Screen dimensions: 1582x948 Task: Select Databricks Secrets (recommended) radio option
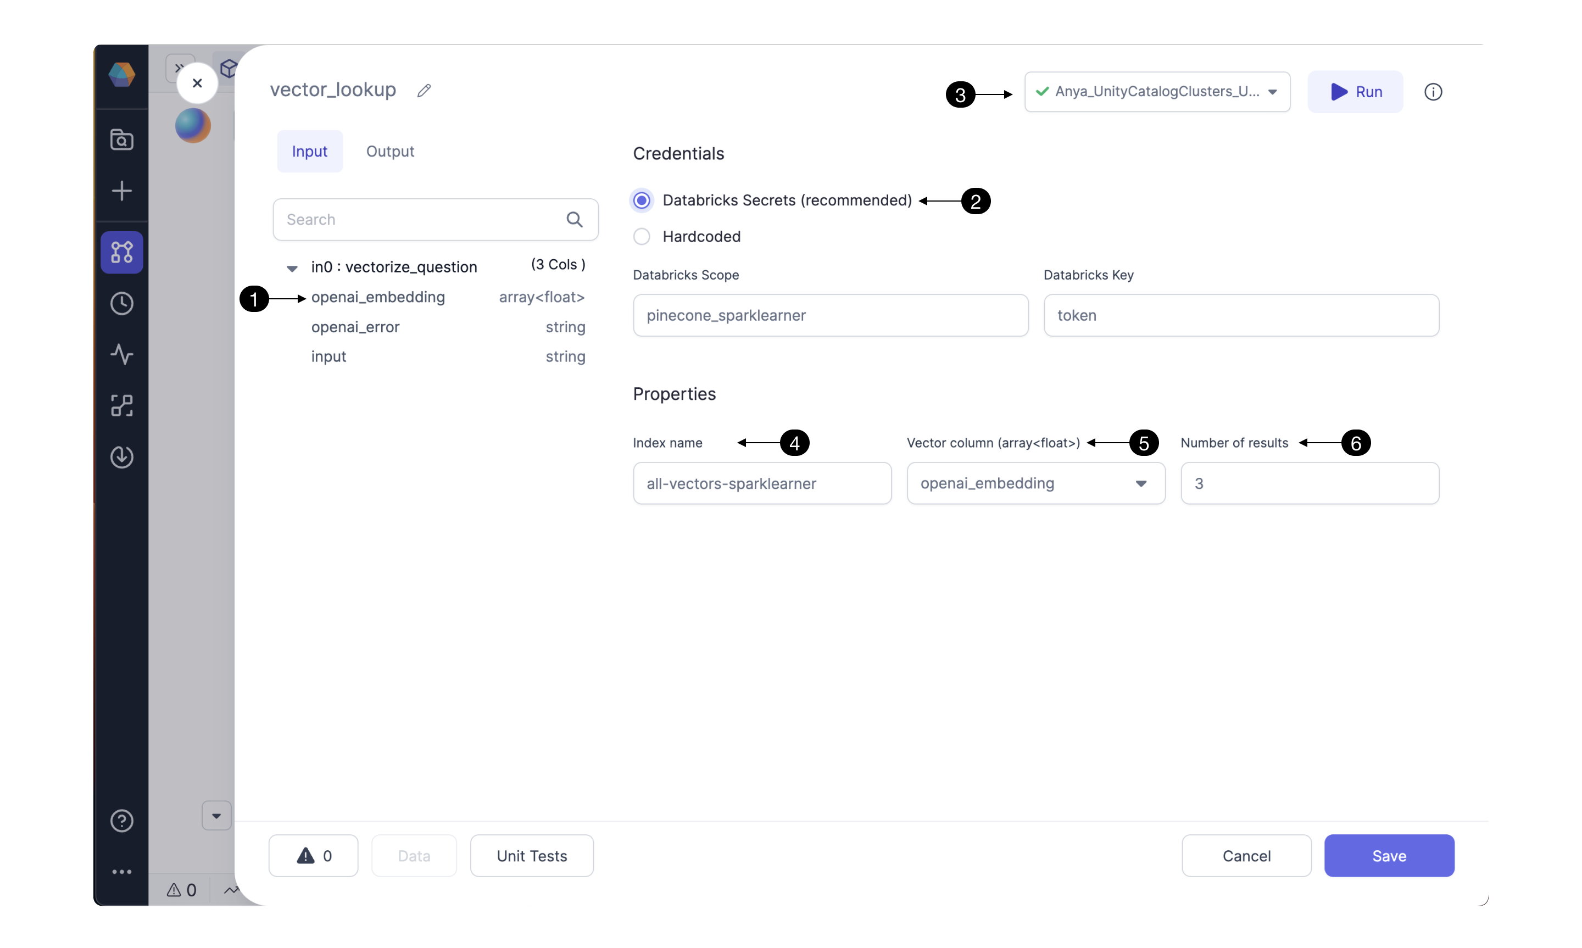641,200
